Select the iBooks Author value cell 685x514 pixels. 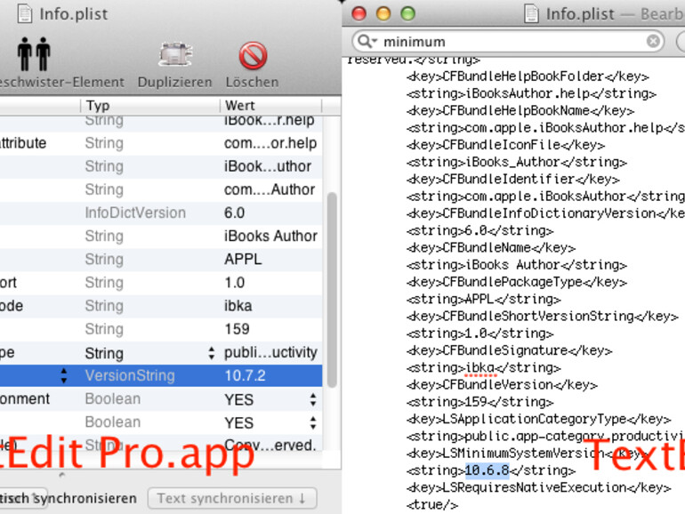(270, 237)
